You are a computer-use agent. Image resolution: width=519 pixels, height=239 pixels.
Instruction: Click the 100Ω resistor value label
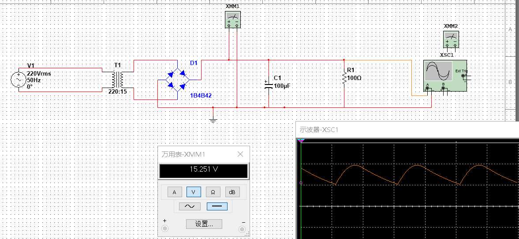click(354, 79)
